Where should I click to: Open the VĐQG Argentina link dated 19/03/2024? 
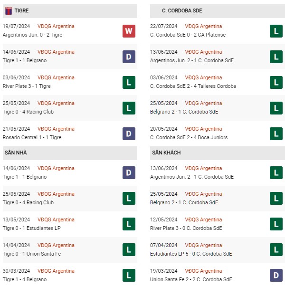pyautogui.click(x=203, y=271)
